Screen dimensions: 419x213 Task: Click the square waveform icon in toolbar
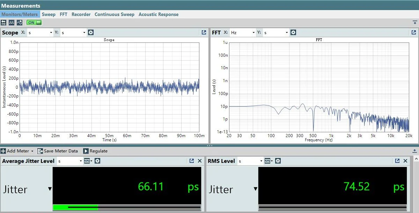(x=12, y=23)
